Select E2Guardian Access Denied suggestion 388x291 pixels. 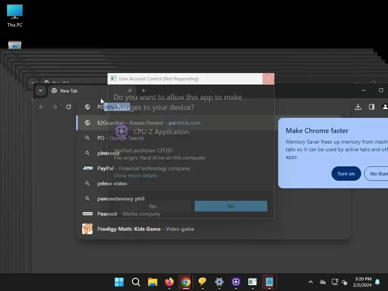click(x=213, y=123)
